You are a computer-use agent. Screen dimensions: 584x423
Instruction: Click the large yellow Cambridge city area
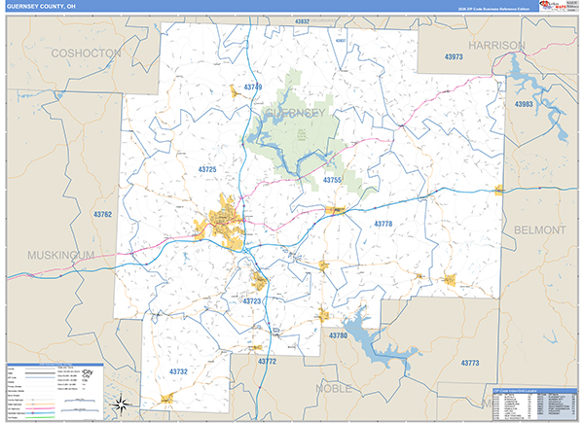224,222
